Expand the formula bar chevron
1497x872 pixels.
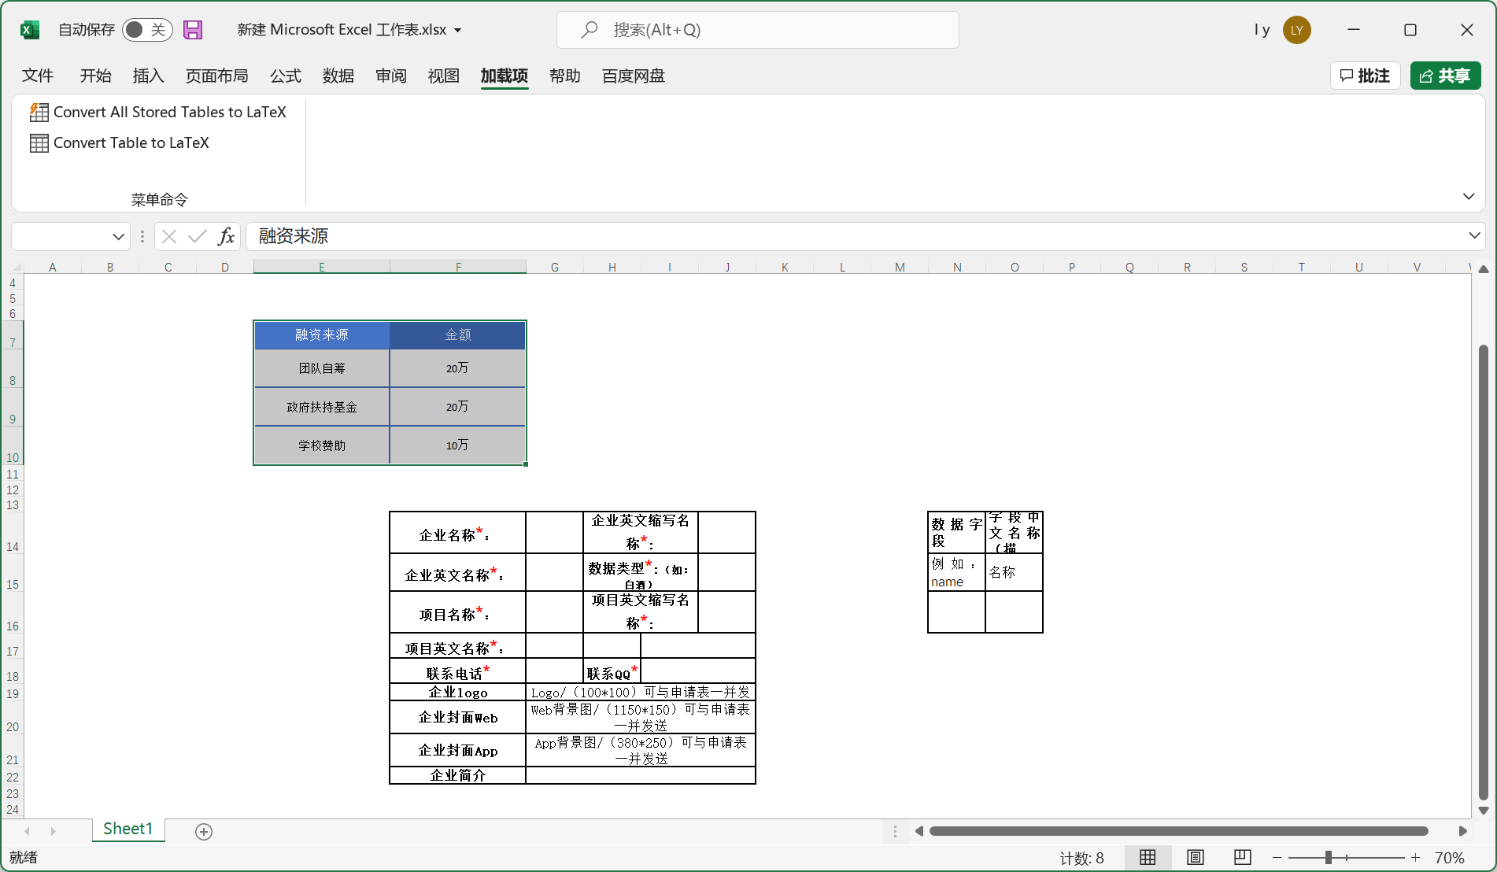1476,236
